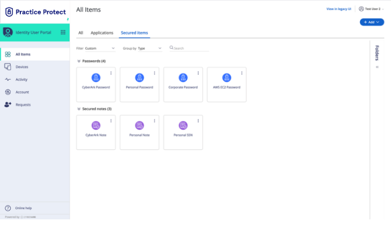Click the search magnifier icon
Screen dimensions: 391x230
coord(171,48)
